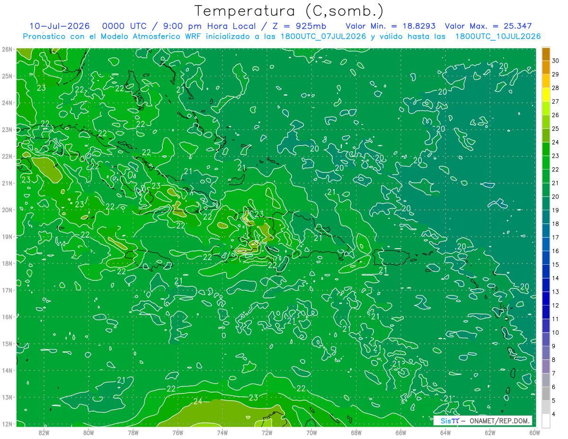Click the gray legend band between 5 and 6
The height and width of the screenshot is (439, 568).
pyautogui.click(x=546, y=394)
